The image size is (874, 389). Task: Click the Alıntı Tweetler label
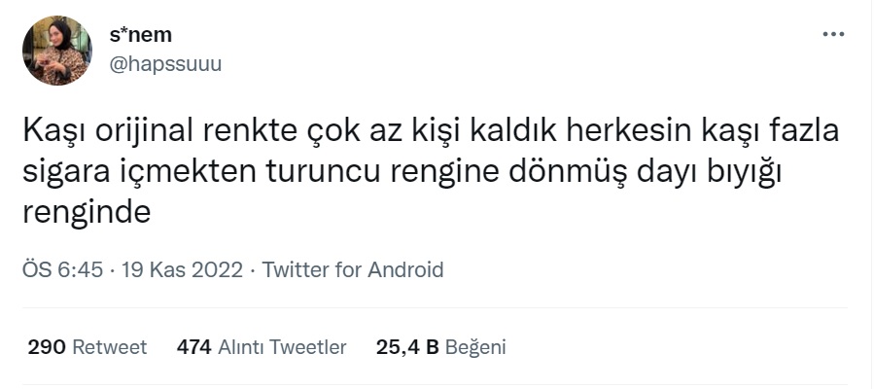[x=282, y=347]
